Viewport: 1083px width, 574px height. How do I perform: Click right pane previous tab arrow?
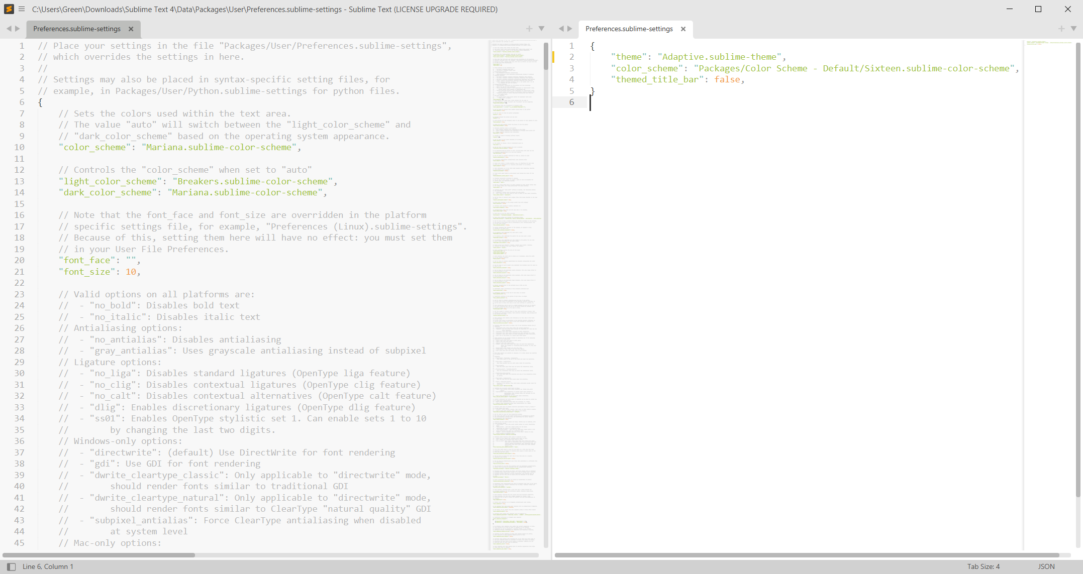click(x=561, y=29)
